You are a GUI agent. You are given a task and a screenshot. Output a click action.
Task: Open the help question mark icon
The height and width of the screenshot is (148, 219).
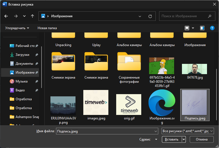212,28
